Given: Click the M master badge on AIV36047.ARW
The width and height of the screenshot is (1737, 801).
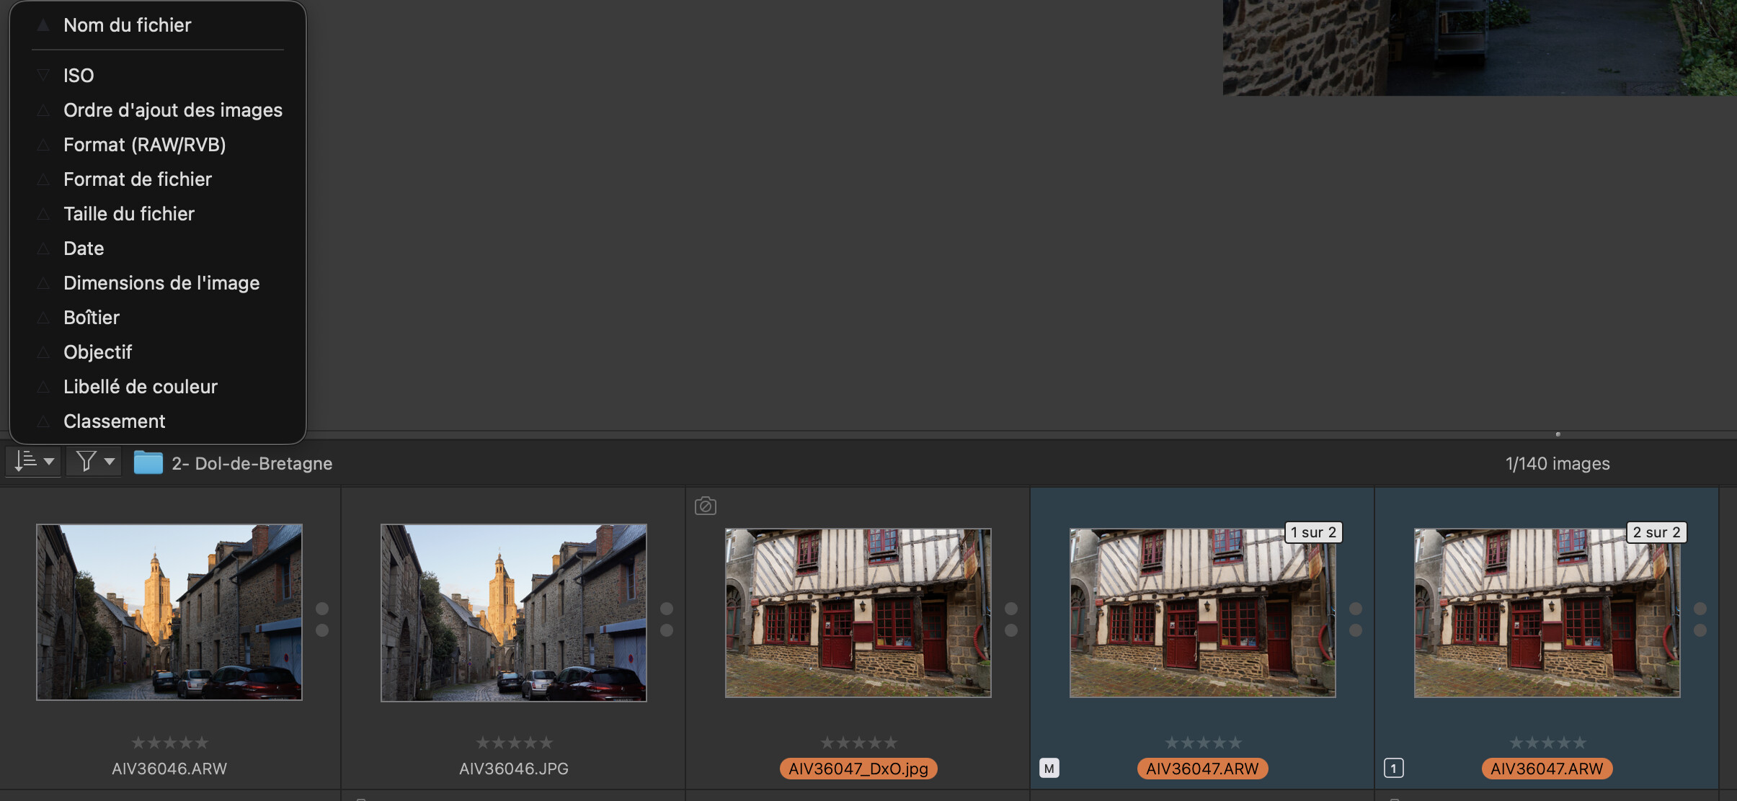Looking at the screenshot, I should tap(1049, 768).
